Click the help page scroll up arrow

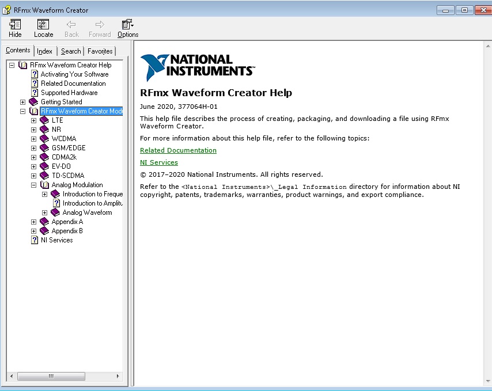coord(488,46)
